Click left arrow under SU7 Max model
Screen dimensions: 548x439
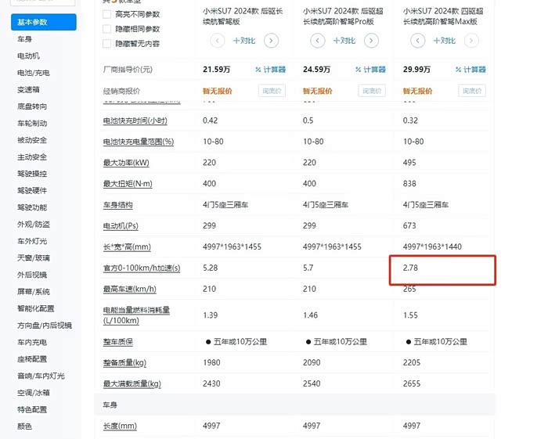point(412,40)
